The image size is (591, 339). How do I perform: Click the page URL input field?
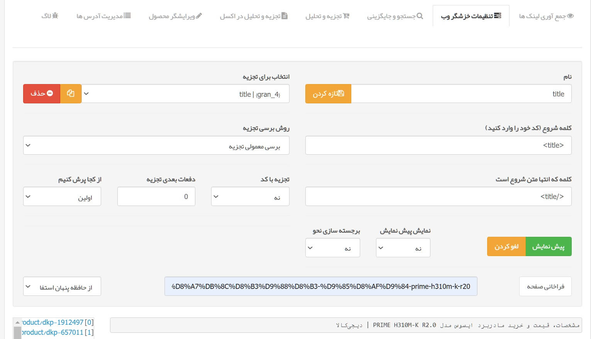click(321, 286)
